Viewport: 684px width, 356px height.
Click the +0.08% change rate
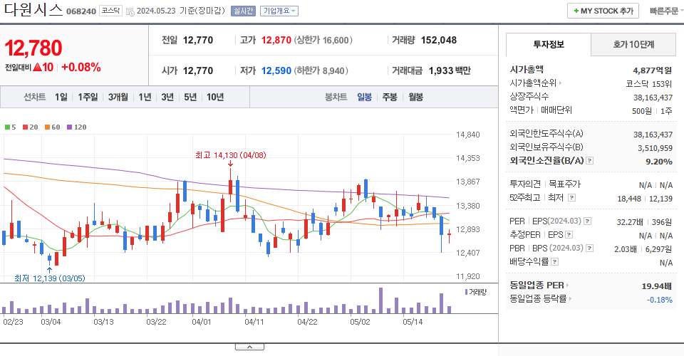(x=81, y=67)
